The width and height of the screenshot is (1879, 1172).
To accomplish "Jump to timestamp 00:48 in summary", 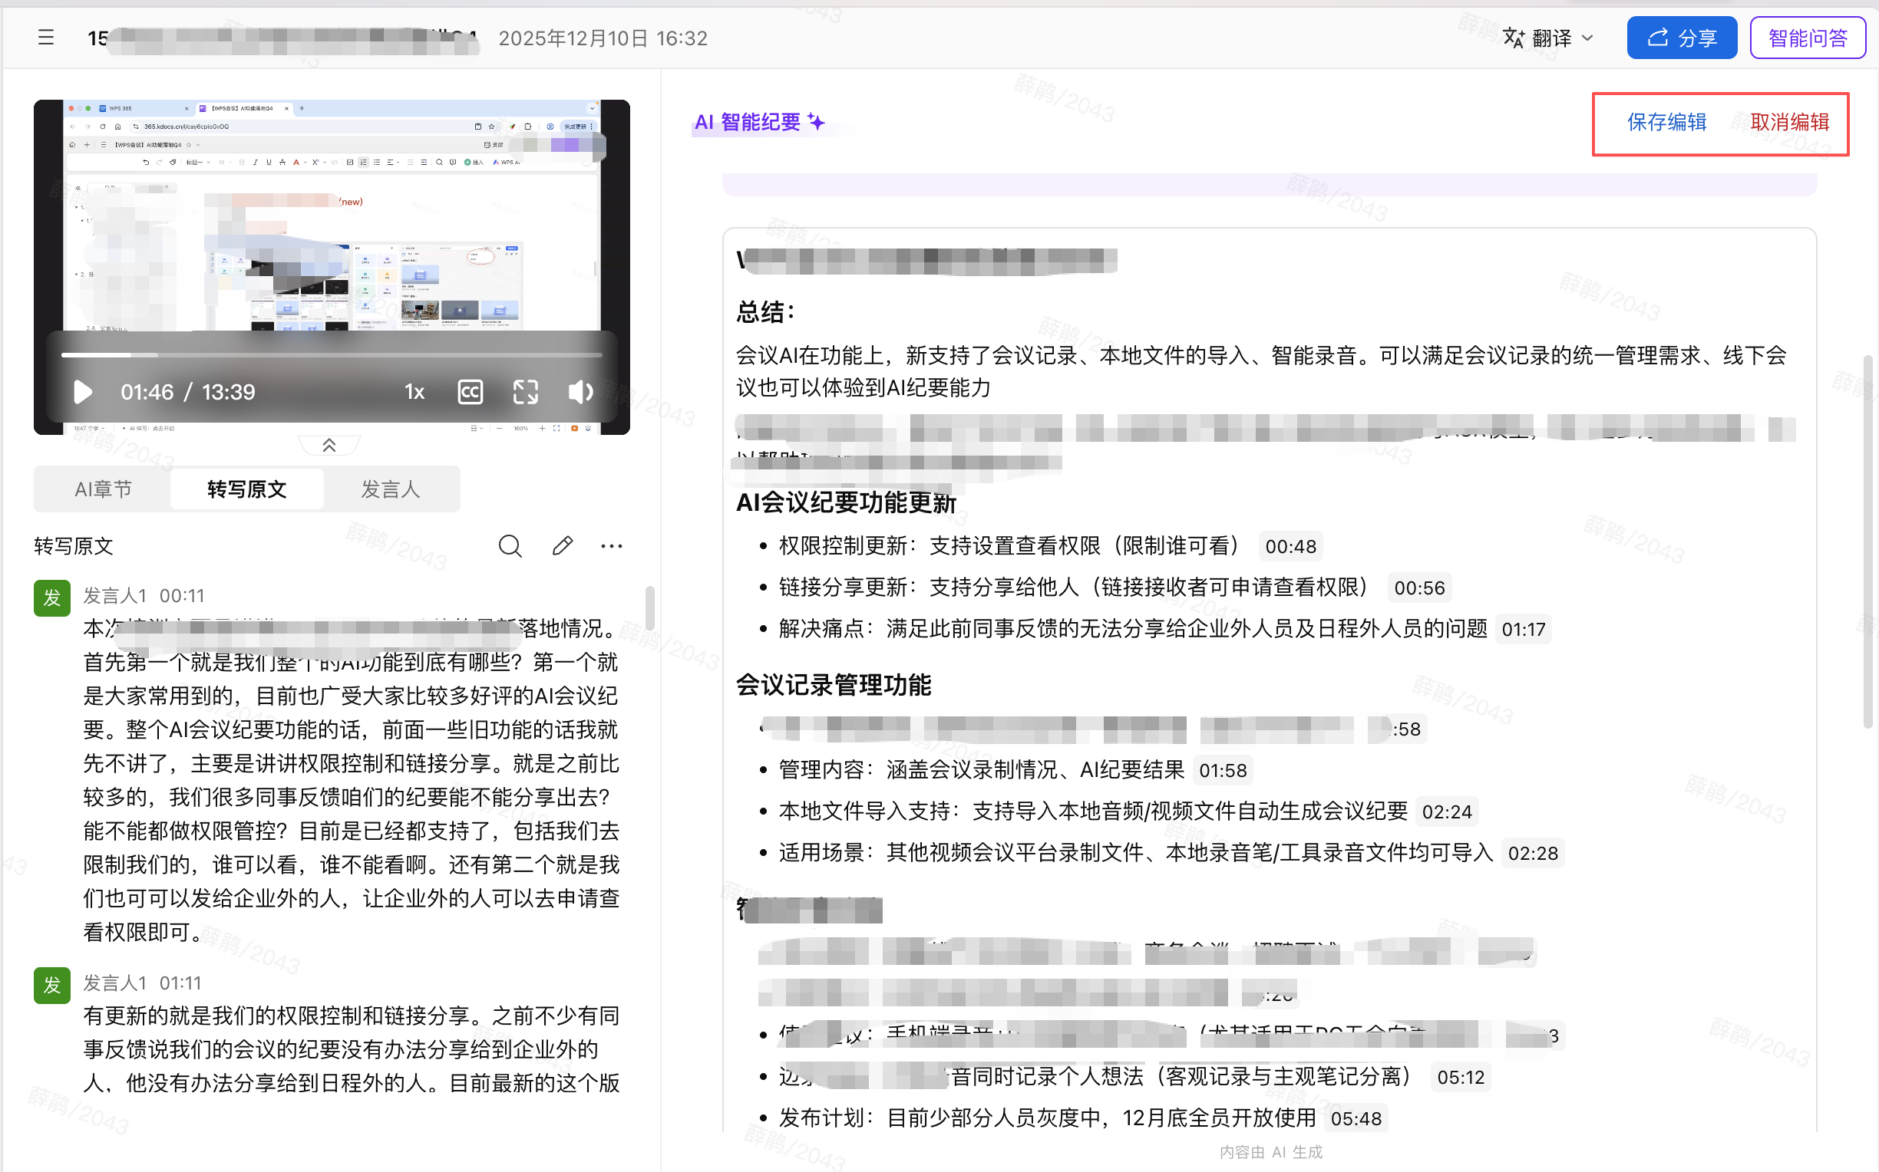I will [1290, 546].
